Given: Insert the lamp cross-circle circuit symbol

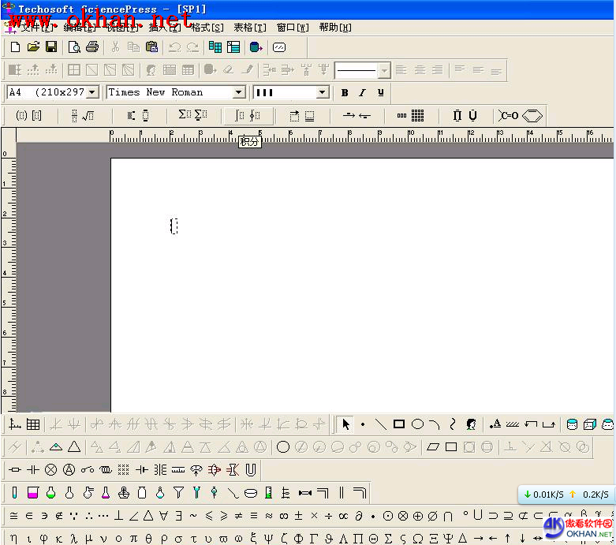Looking at the screenshot, I should pyautogui.click(x=50, y=469).
